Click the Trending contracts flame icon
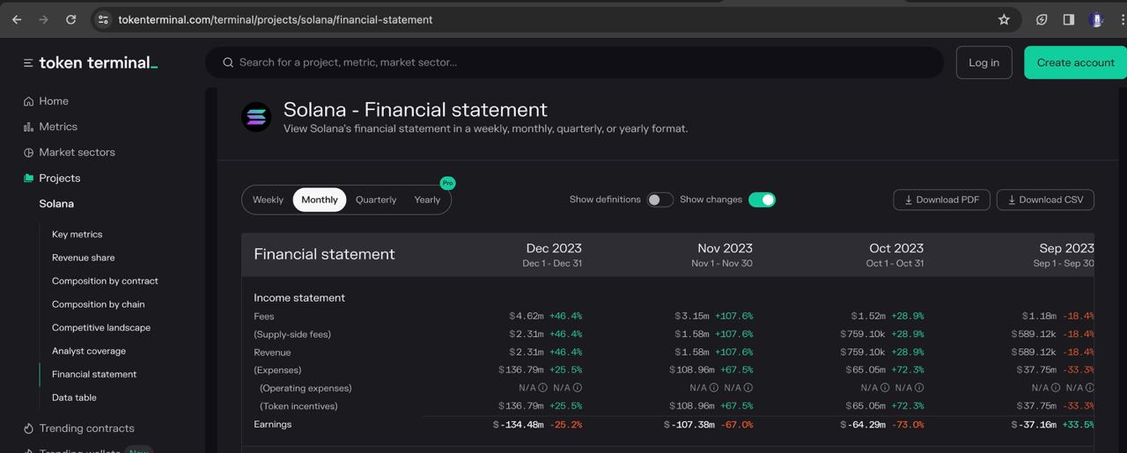The image size is (1127, 453). coord(28,428)
